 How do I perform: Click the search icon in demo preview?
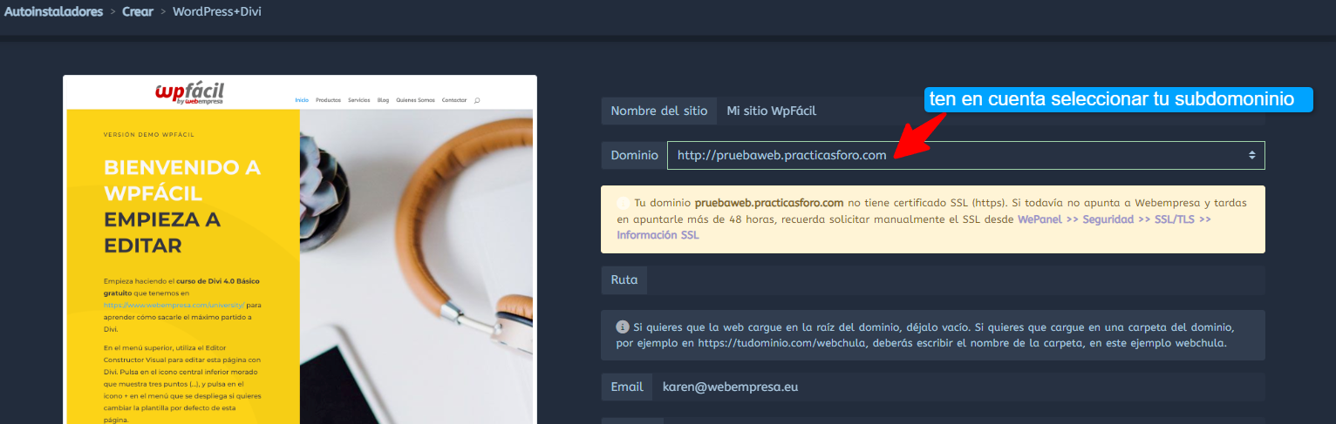[477, 101]
